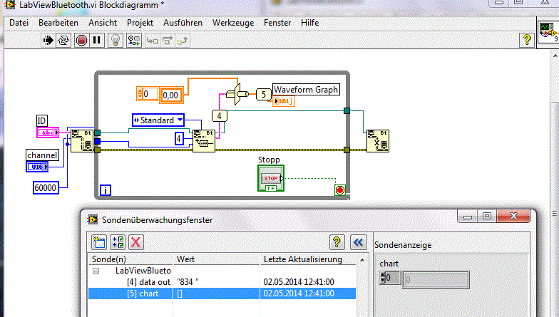559x317 pixels.
Task: Open help in probe watch window
Action: [x=337, y=242]
